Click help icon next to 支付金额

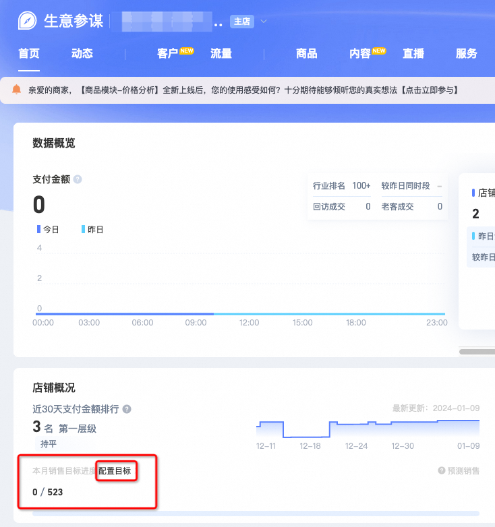click(78, 179)
